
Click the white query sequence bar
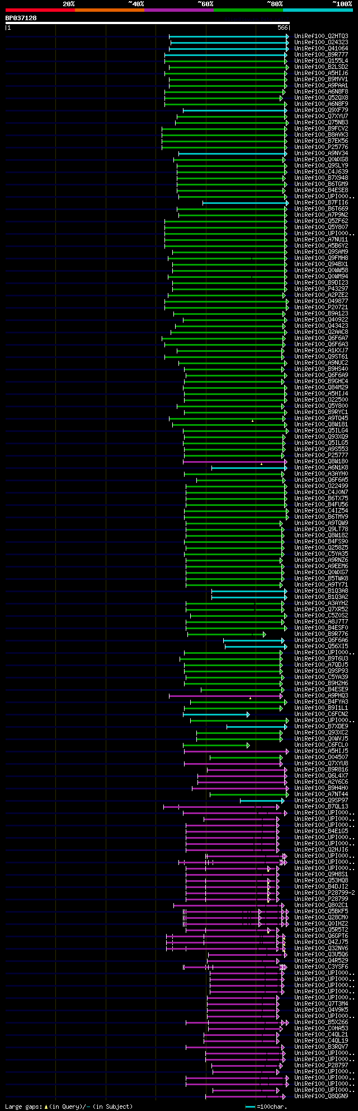pyautogui.click(x=147, y=23)
